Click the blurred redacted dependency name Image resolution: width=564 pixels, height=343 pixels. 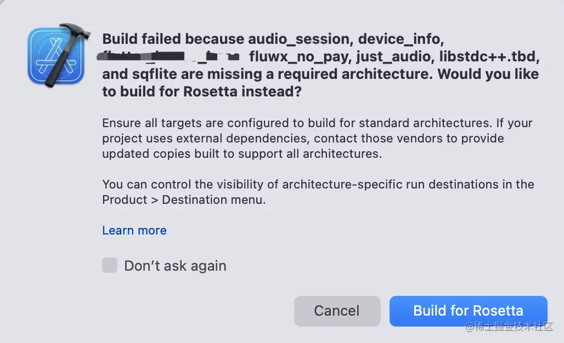(x=170, y=56)
